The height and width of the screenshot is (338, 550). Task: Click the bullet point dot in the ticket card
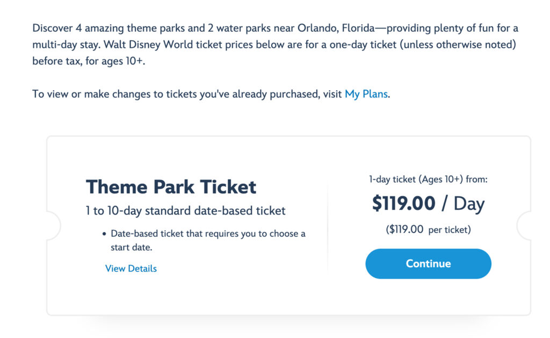(x=104, y=234)
